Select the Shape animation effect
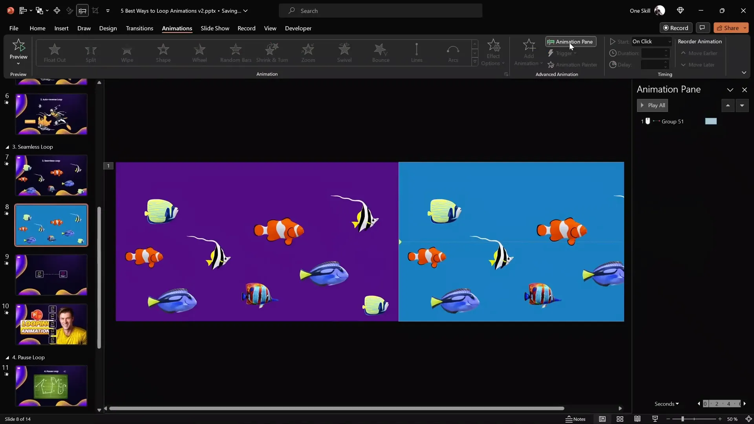Viewport: 754px width, 424px height. [163, 53]
